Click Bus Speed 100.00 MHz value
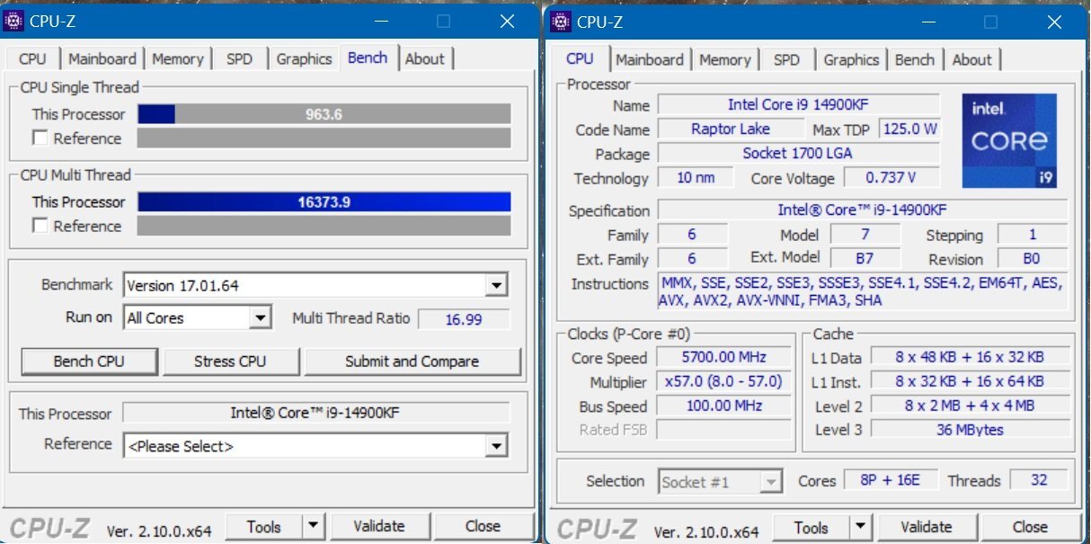 723,406
